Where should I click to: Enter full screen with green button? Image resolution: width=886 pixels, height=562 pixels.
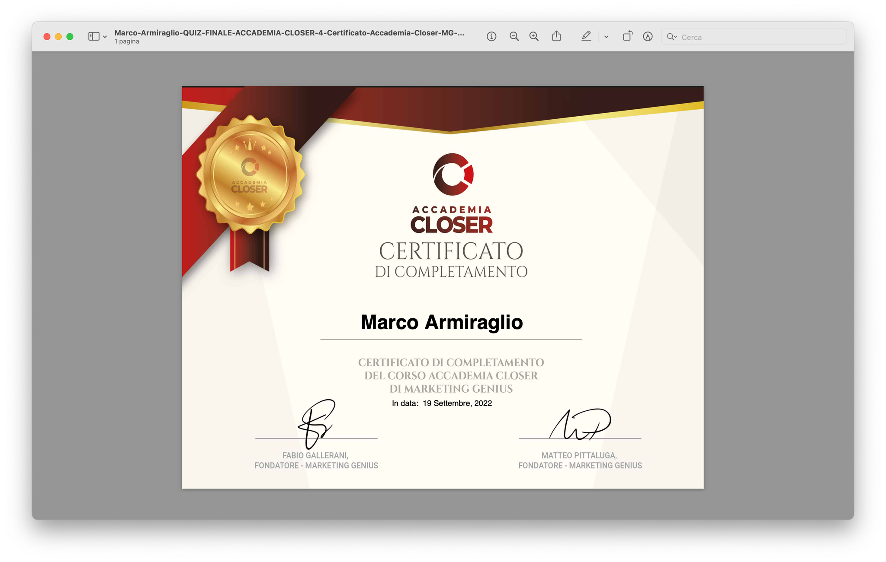point(70,37)
